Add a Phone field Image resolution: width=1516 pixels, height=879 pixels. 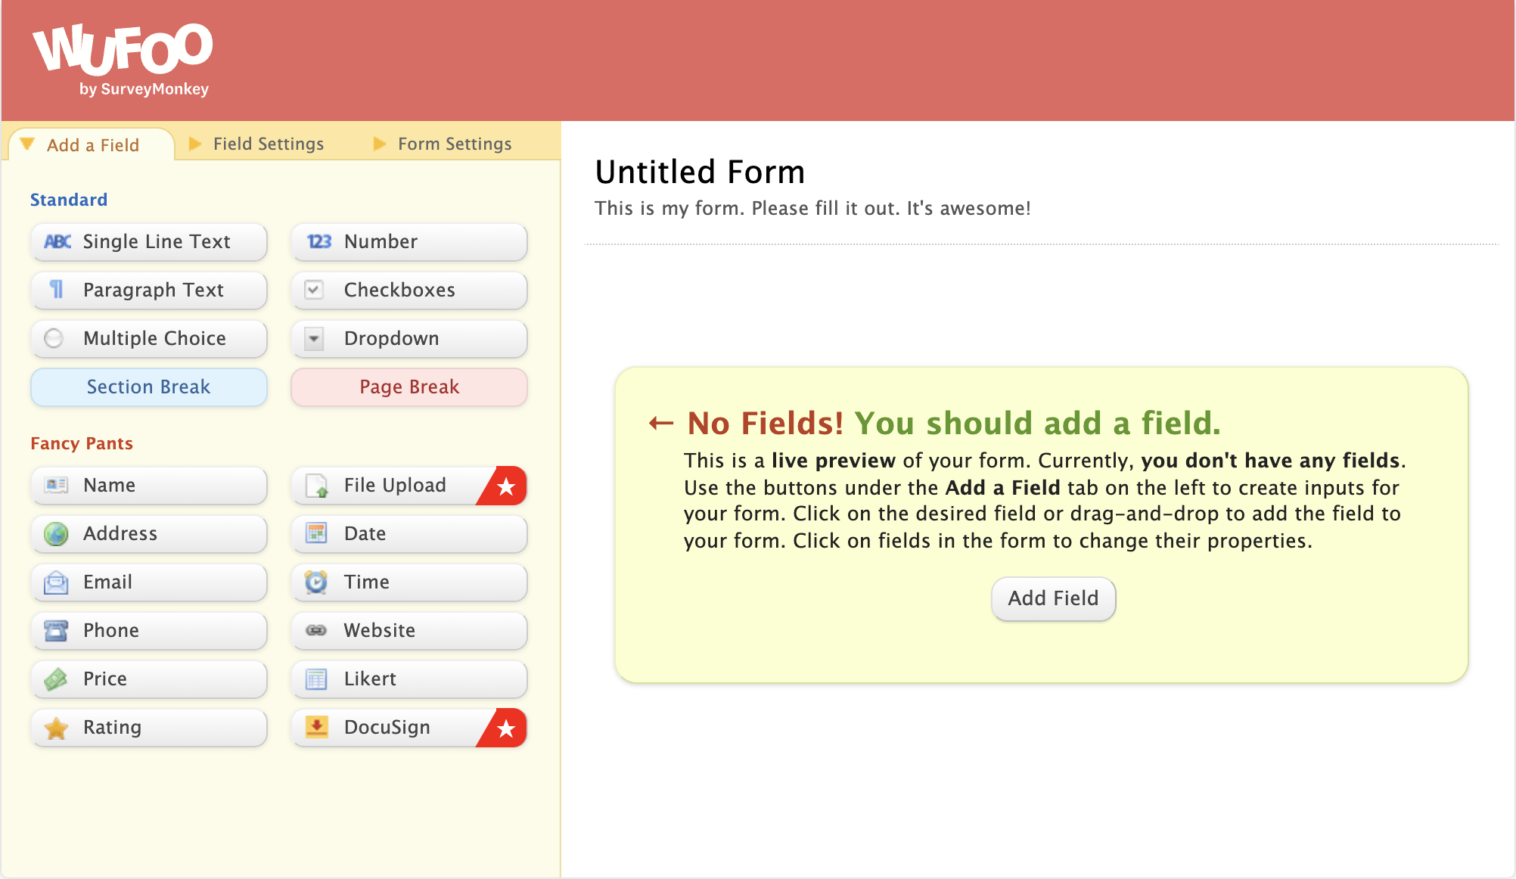pyautogui.click(x=149, y=631)
